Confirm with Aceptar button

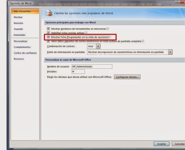click(x=161, y=144)
